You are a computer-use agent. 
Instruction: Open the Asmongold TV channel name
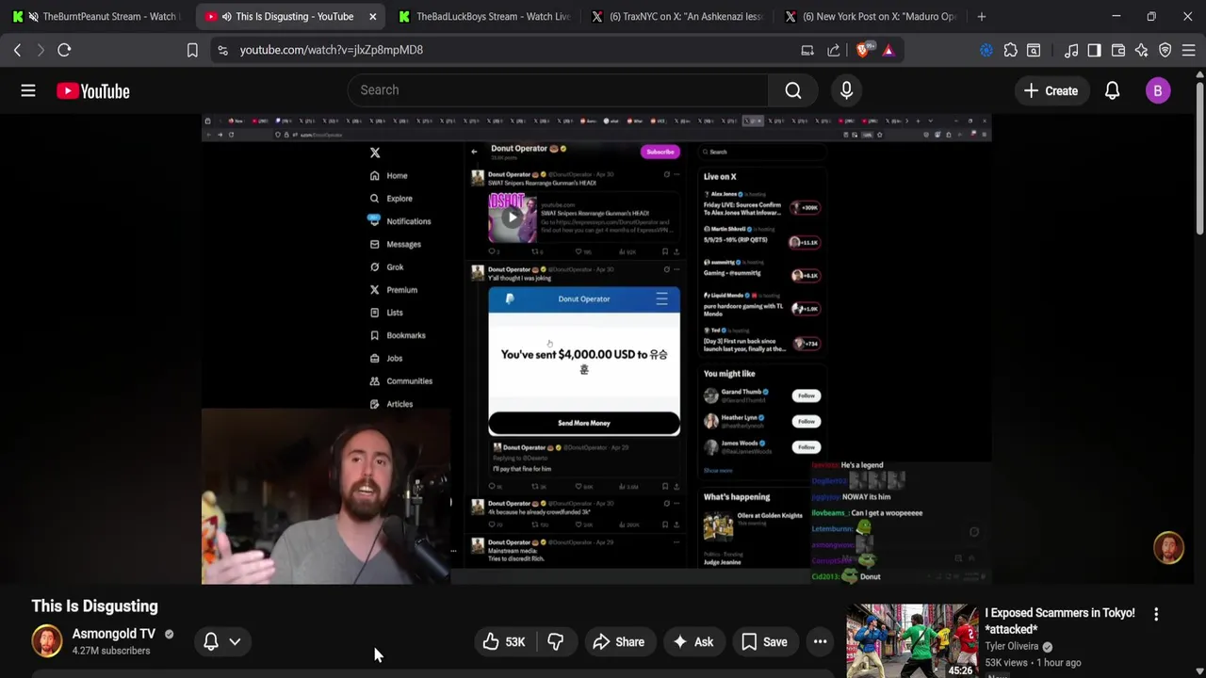(114, 634)
